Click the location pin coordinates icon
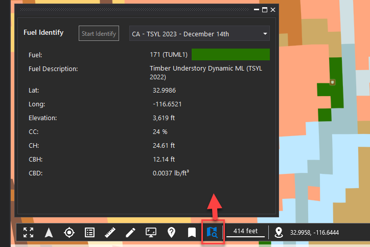The image size is (370, 247). tap(279, 233)
